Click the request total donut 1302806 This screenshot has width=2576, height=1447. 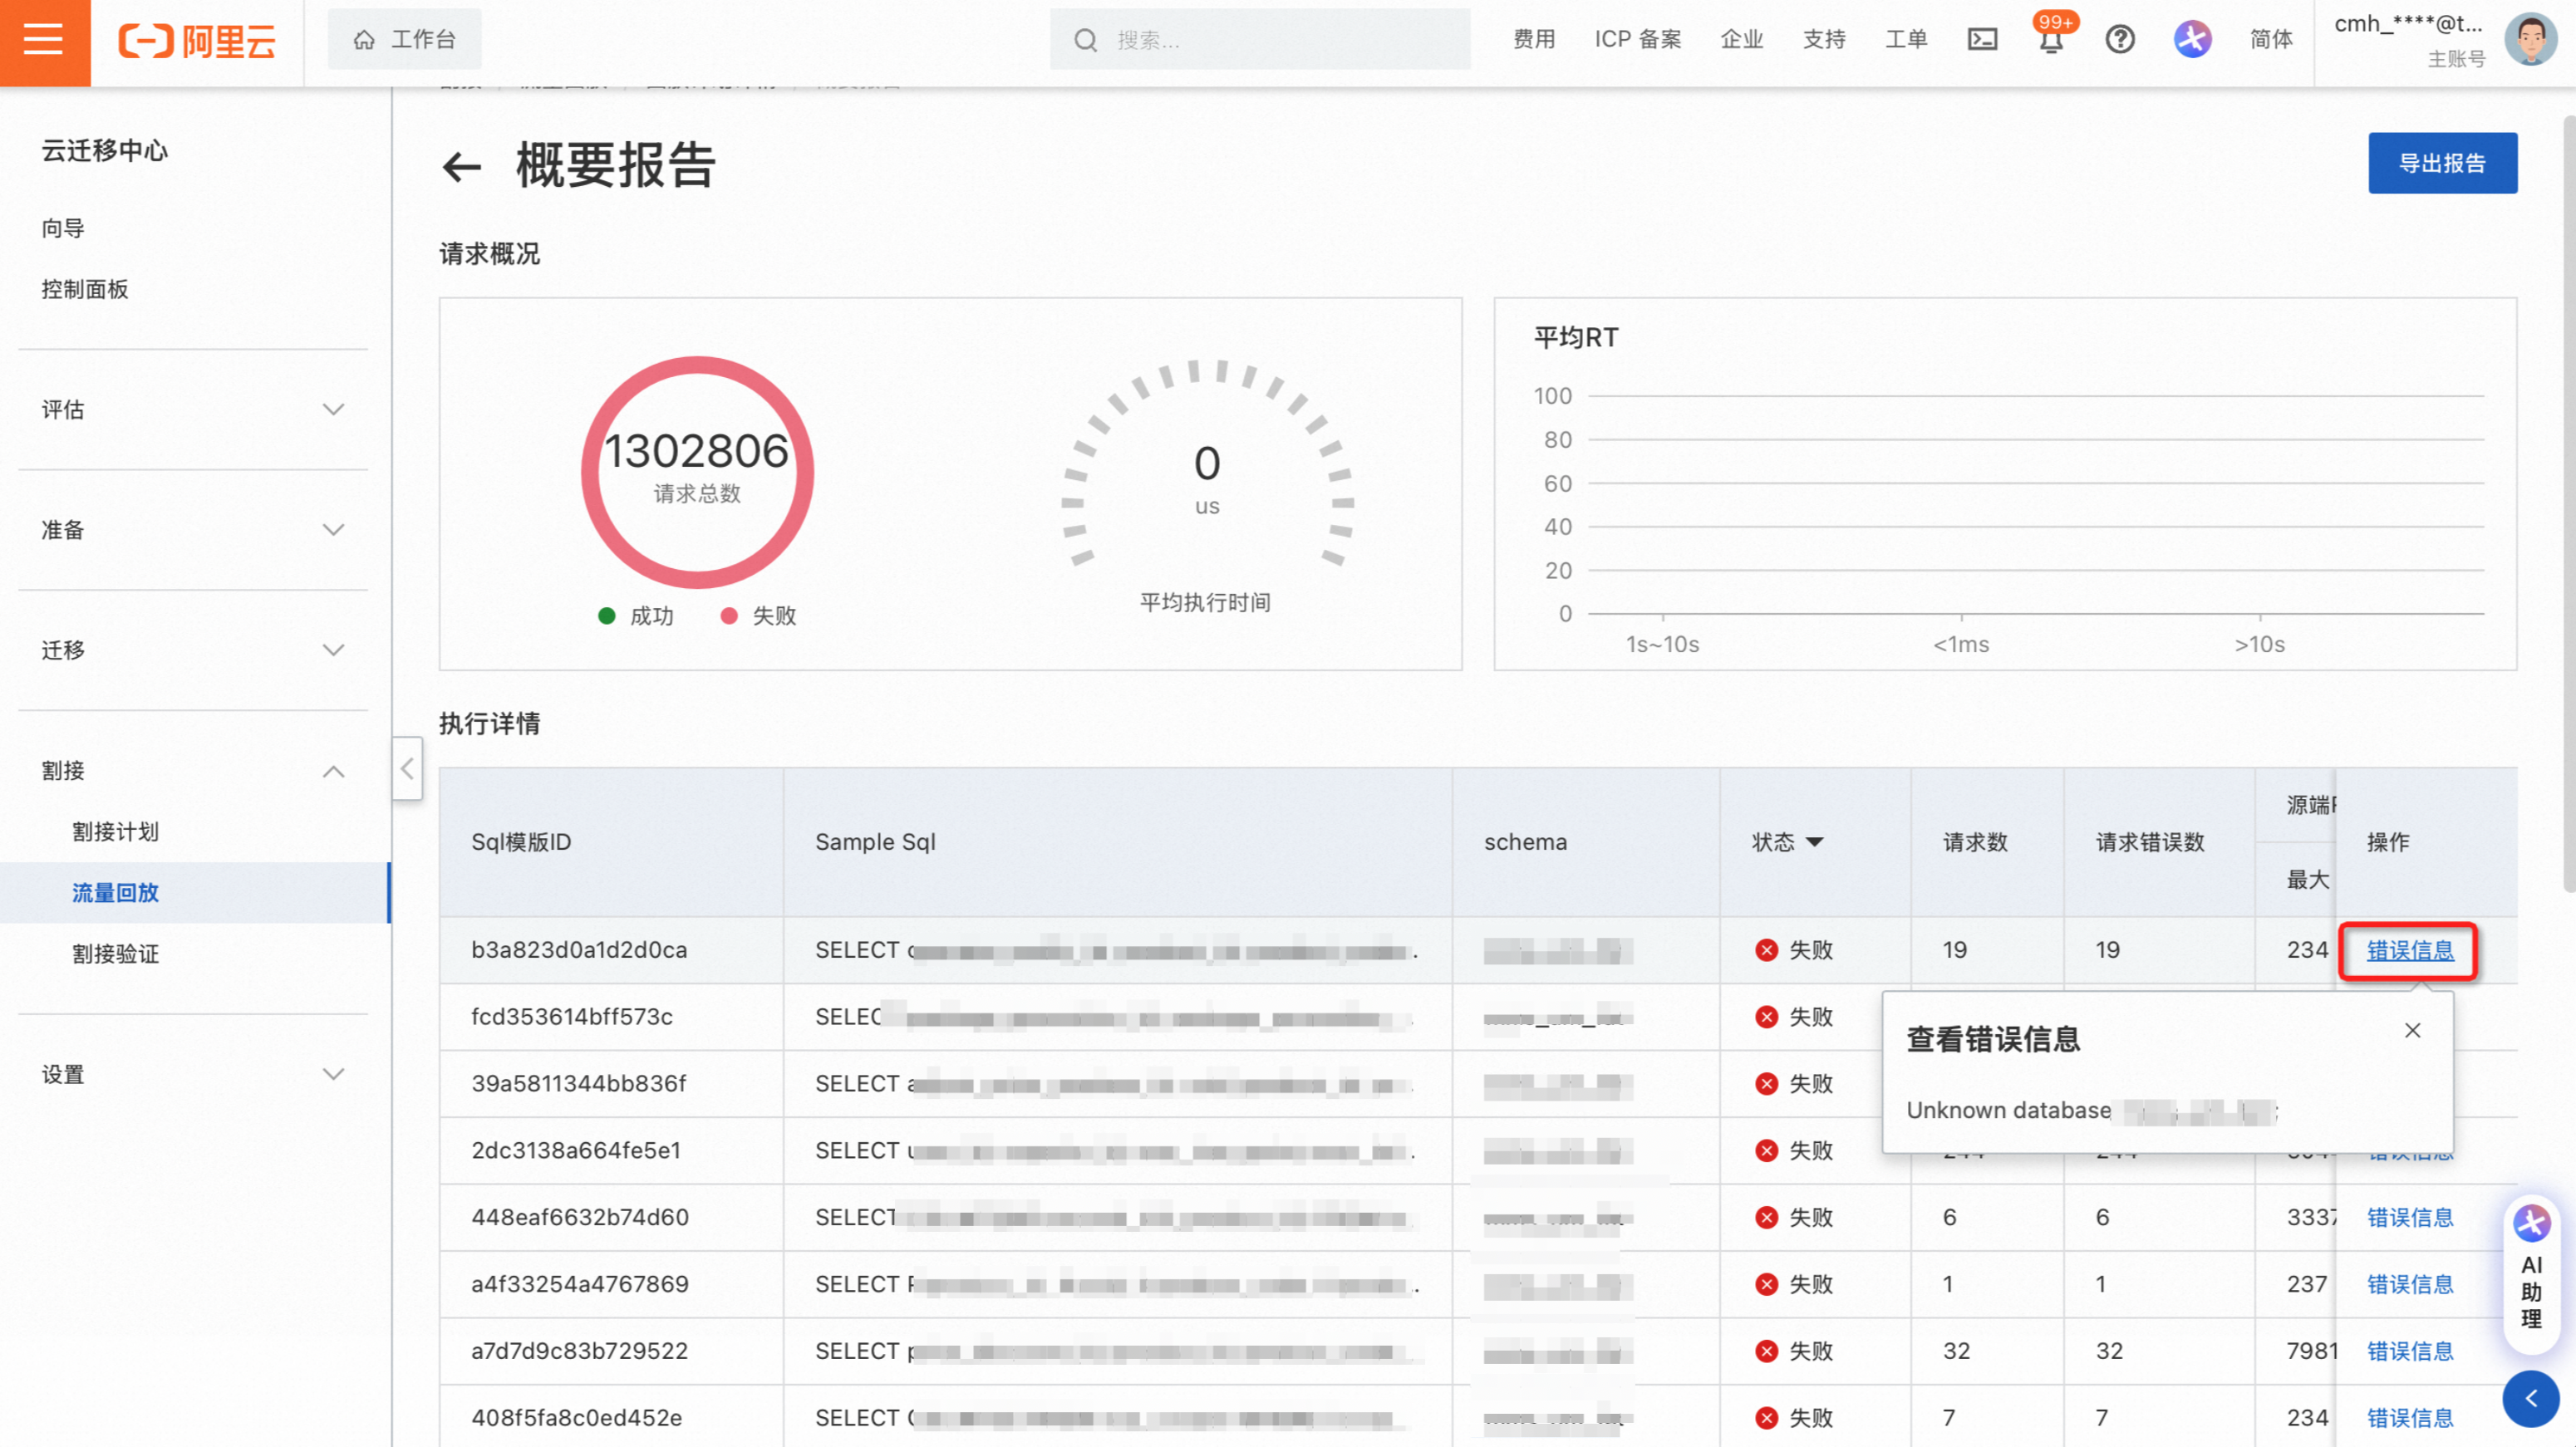pos(697,472)
